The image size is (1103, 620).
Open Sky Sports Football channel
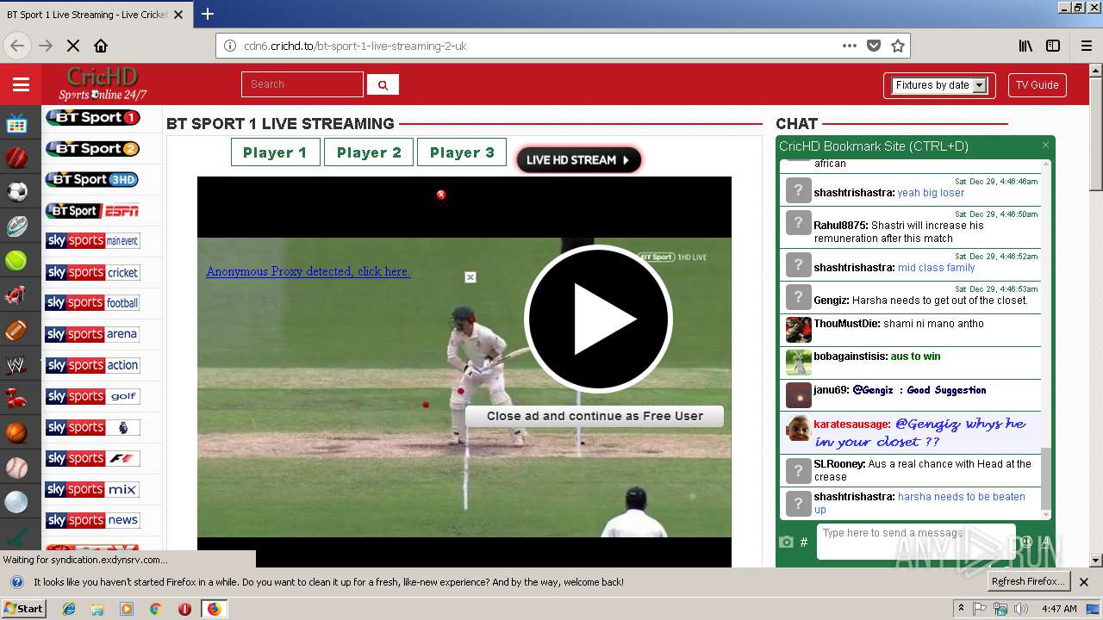coord(92,303)
